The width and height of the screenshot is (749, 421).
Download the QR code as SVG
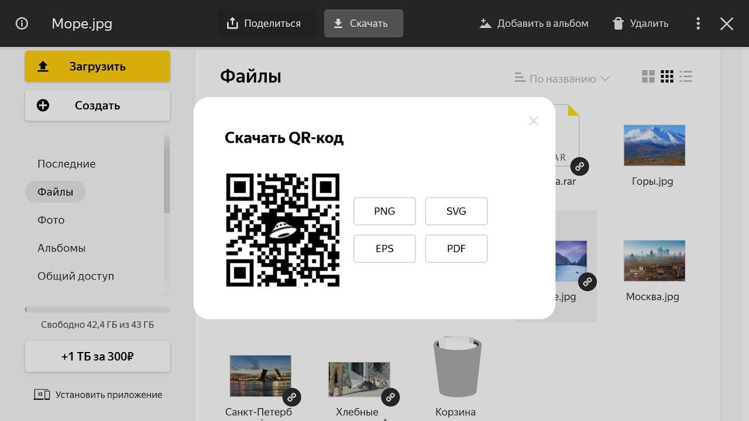point(456,211)
